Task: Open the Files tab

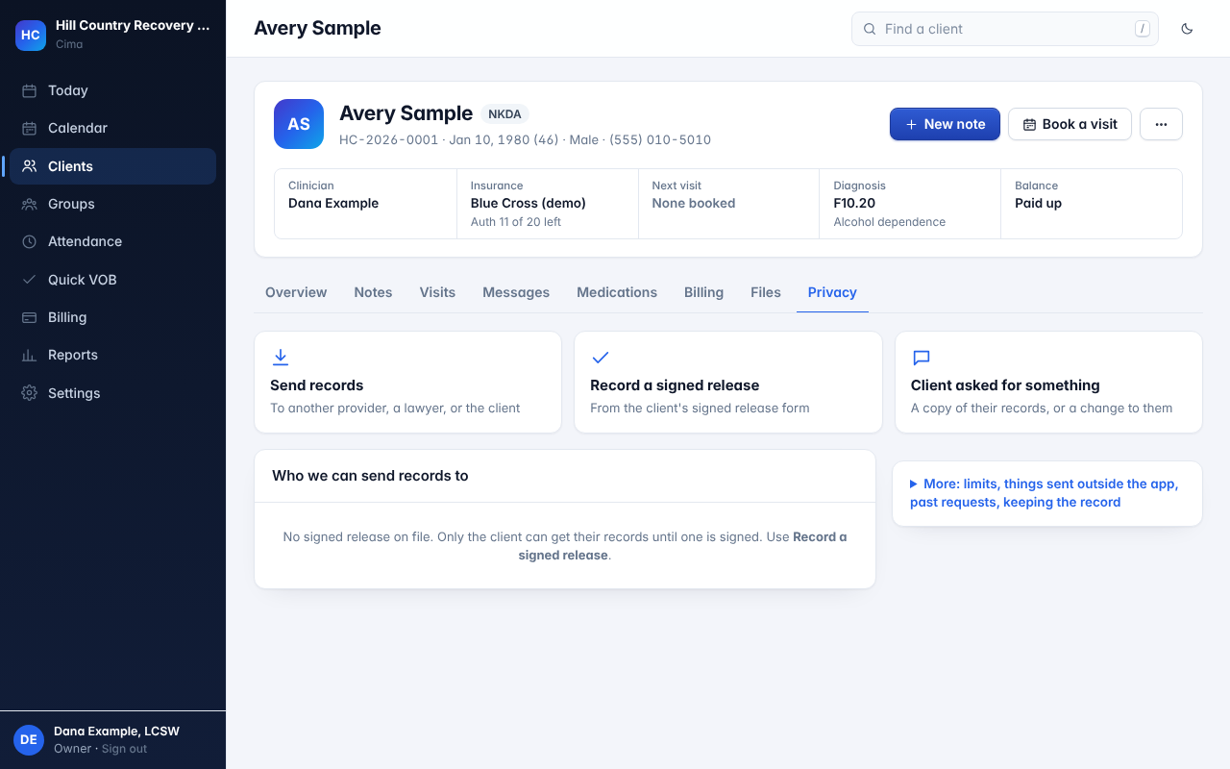Action: click(766, 292)
